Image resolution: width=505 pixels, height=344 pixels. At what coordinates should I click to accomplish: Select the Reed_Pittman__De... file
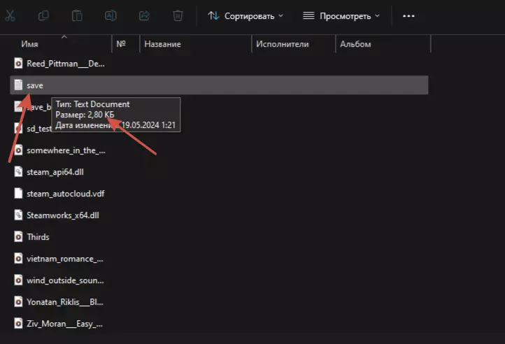[x=59, y=64]
